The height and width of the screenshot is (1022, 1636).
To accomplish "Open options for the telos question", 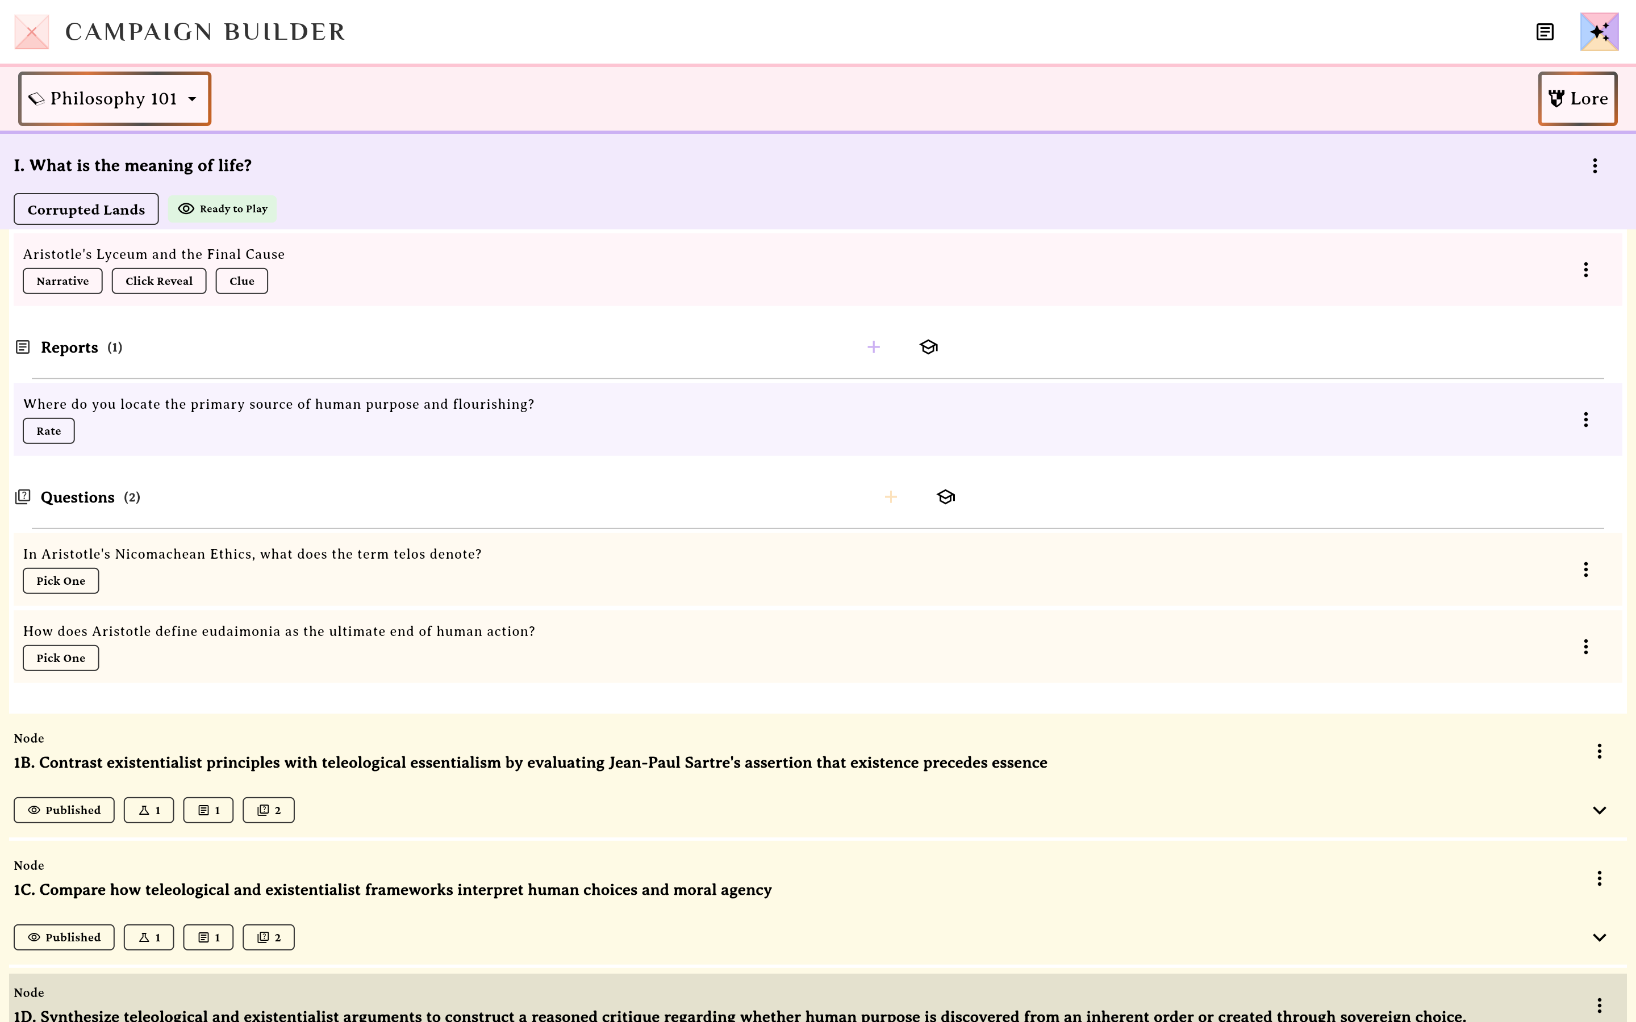I will point(1585,570).
